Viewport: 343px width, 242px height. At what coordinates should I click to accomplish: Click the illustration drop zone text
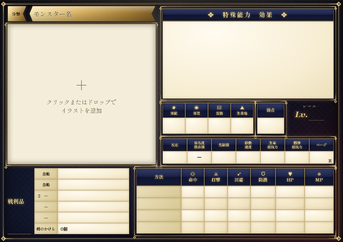[x=81, y=106]
